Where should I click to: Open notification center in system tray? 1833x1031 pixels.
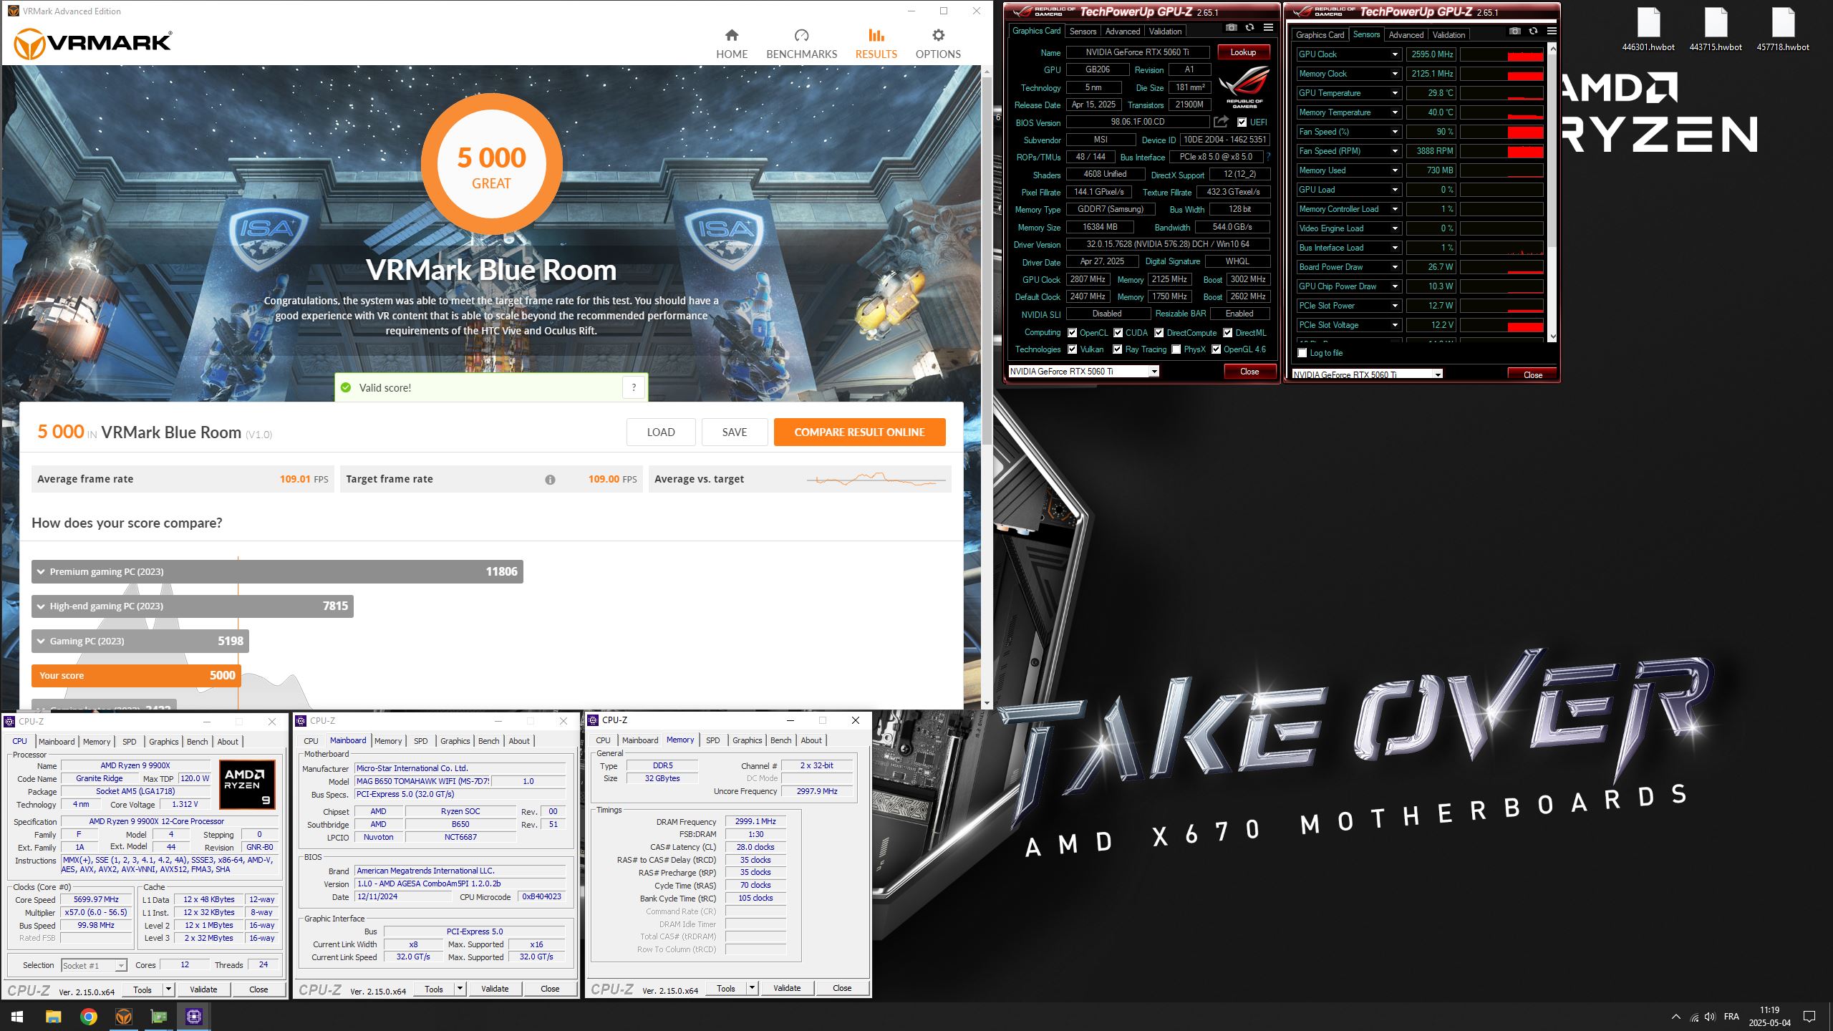click(x=1809, y=1017)
